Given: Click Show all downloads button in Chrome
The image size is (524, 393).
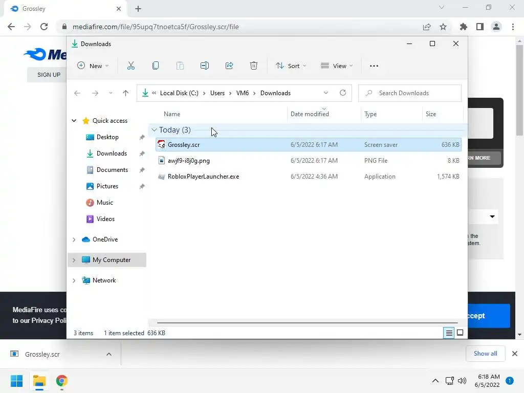Looking at the screenshot, I should [x=485, y=354].
